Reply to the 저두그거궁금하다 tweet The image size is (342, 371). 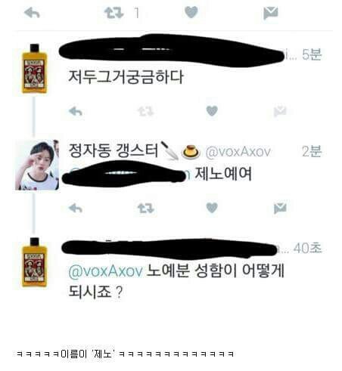click(x=76, y=111)
